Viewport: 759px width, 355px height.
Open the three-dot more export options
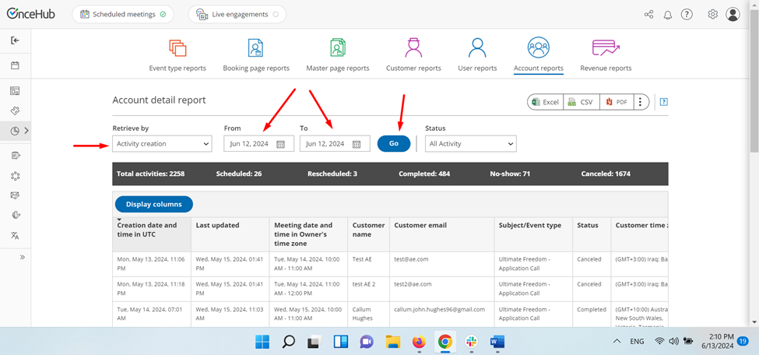[641, 102]
